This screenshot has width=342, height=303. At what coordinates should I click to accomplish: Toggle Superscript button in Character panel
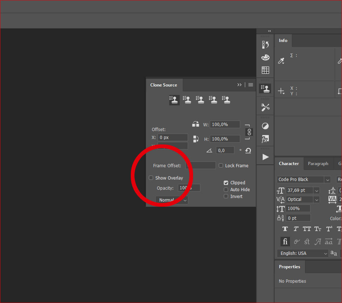tap(329, 229)
